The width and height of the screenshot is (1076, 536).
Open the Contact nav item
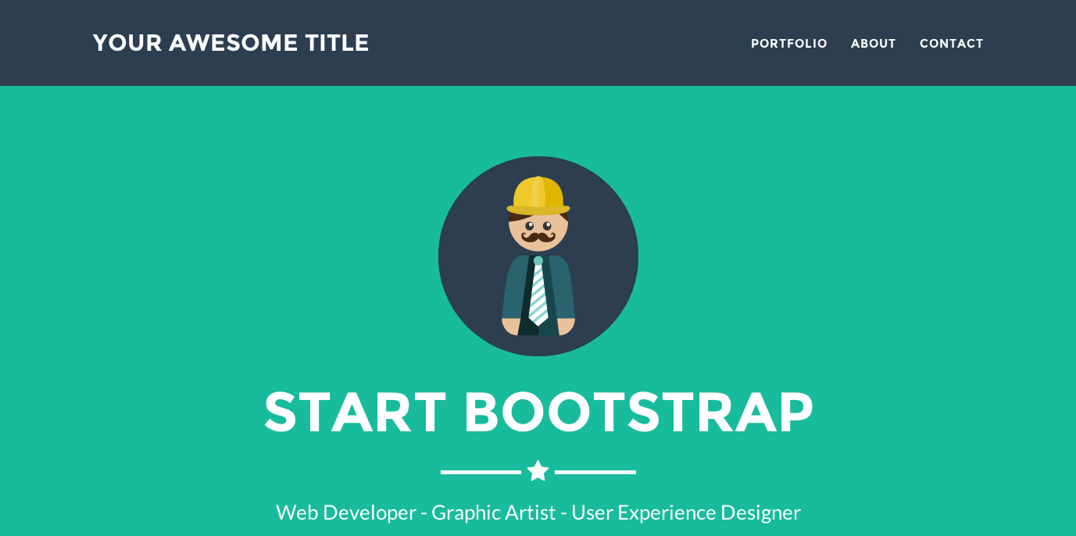click(x=952, y=44)
